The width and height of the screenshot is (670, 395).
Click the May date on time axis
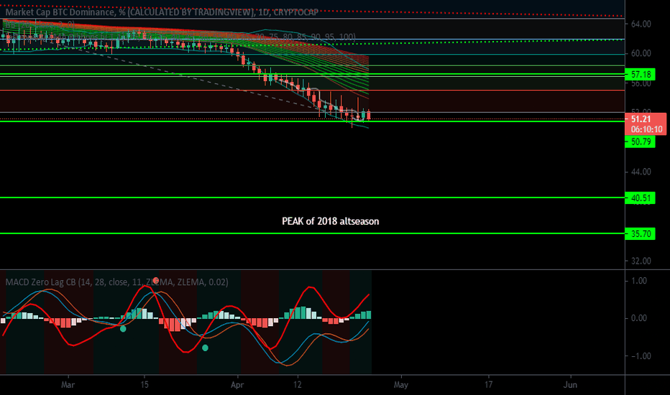[401, 385]
